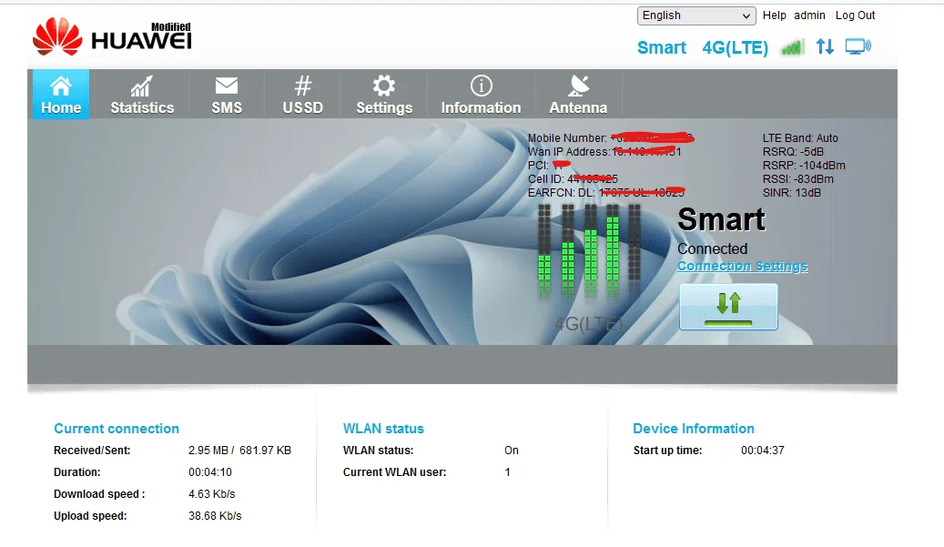
Task: Click the 4G(LTE) network type in header
Action: [736, 47]
